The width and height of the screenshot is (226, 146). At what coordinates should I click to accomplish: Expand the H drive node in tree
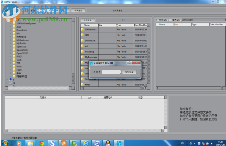point(7,82)
